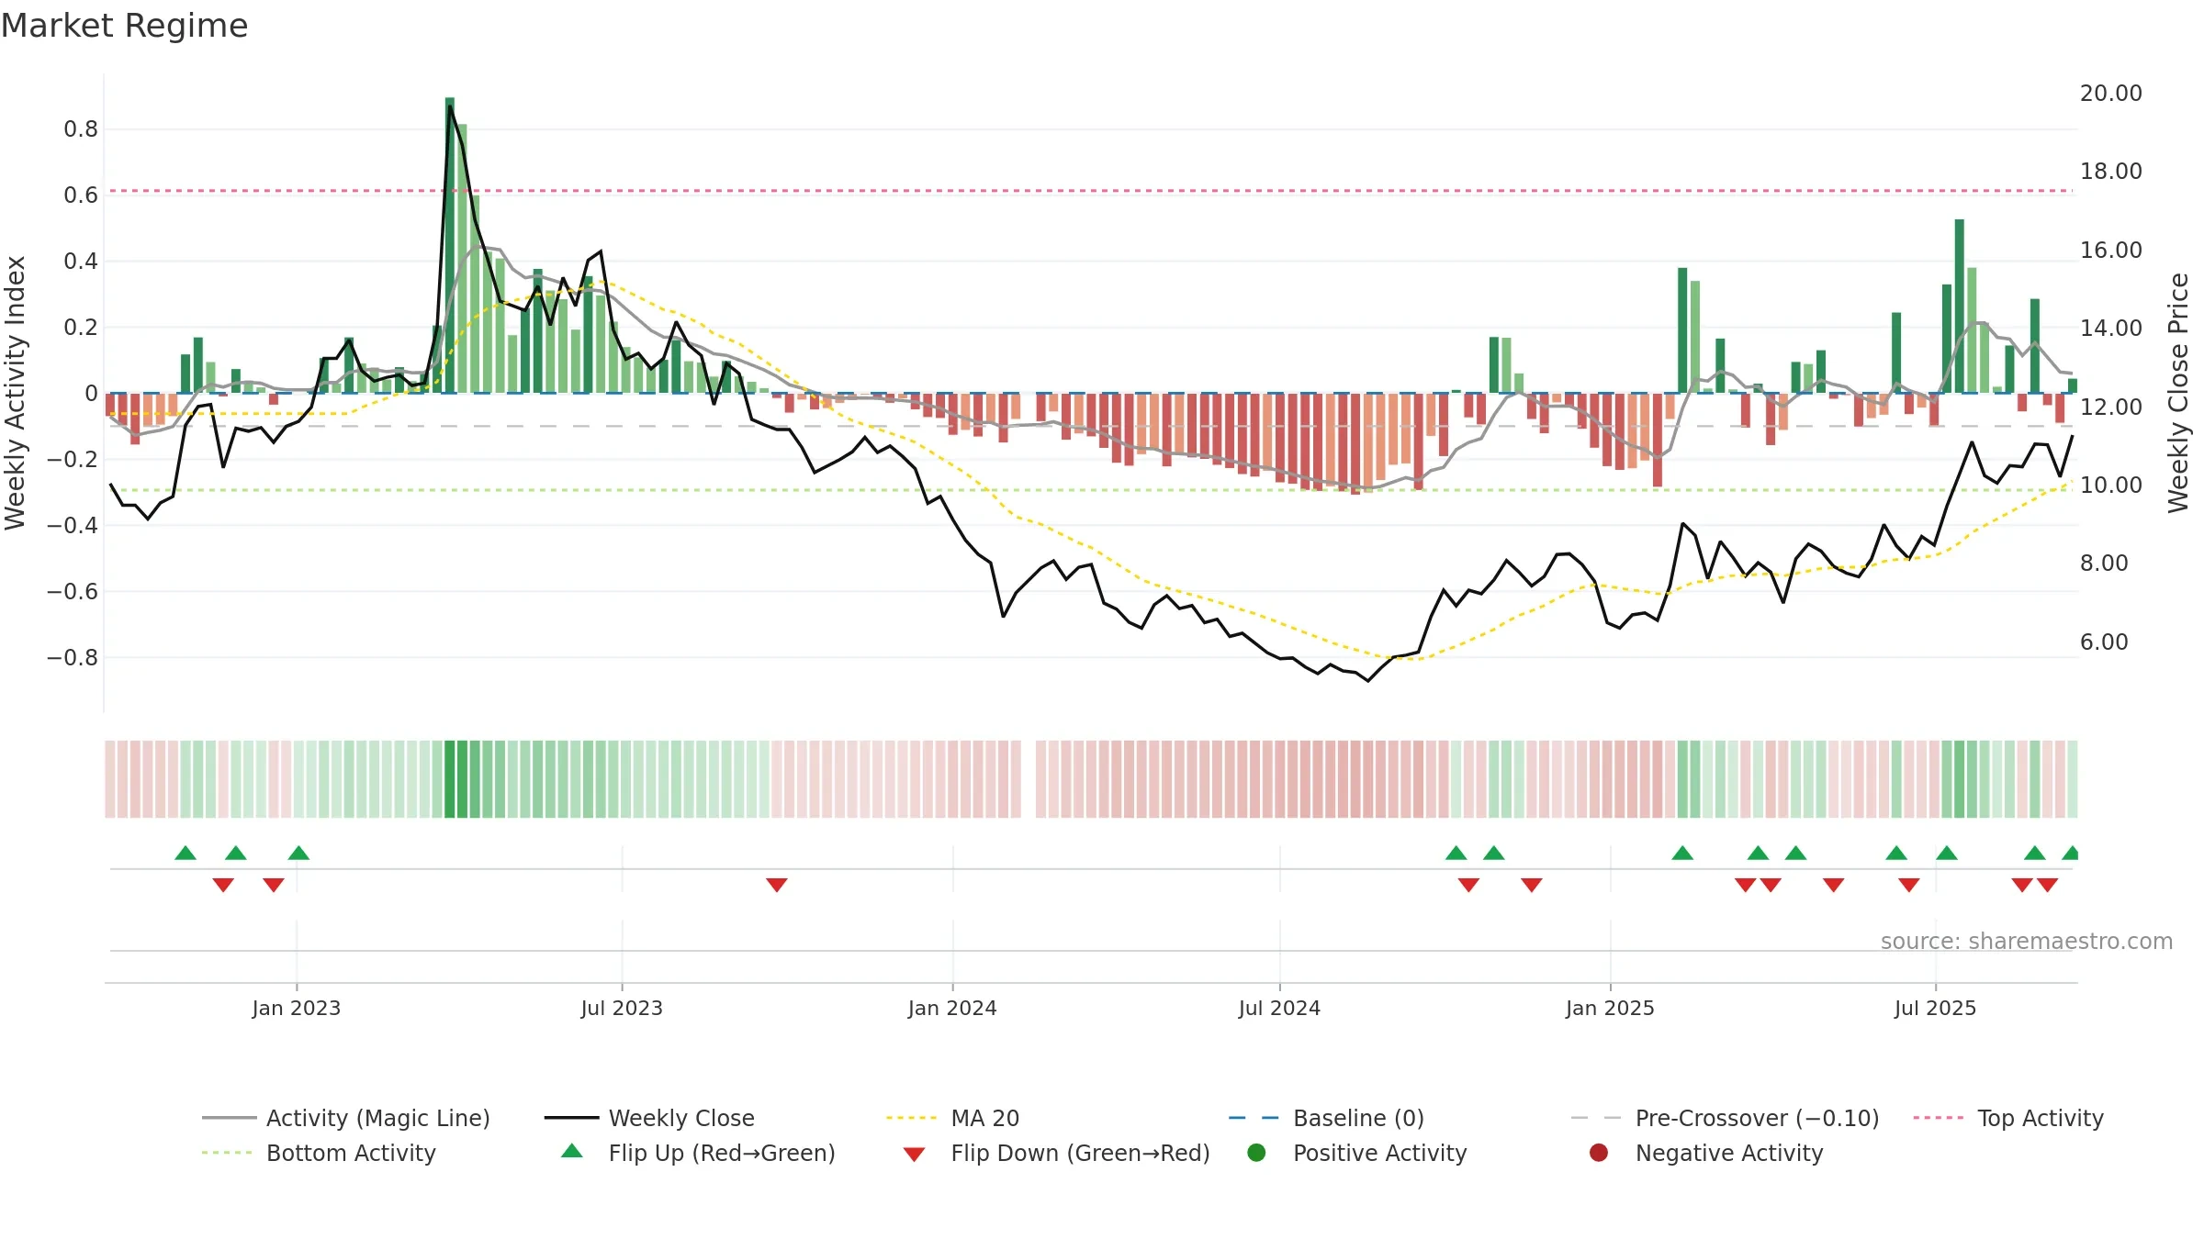Click the Jul 2023 x-axis label
The image size is (2204, 1239).
tap(622, 1008)
